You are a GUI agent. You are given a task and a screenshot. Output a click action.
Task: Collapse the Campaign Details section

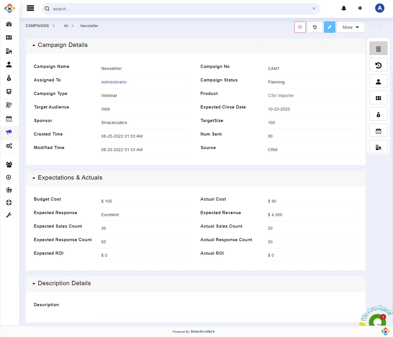coord(34,45)
